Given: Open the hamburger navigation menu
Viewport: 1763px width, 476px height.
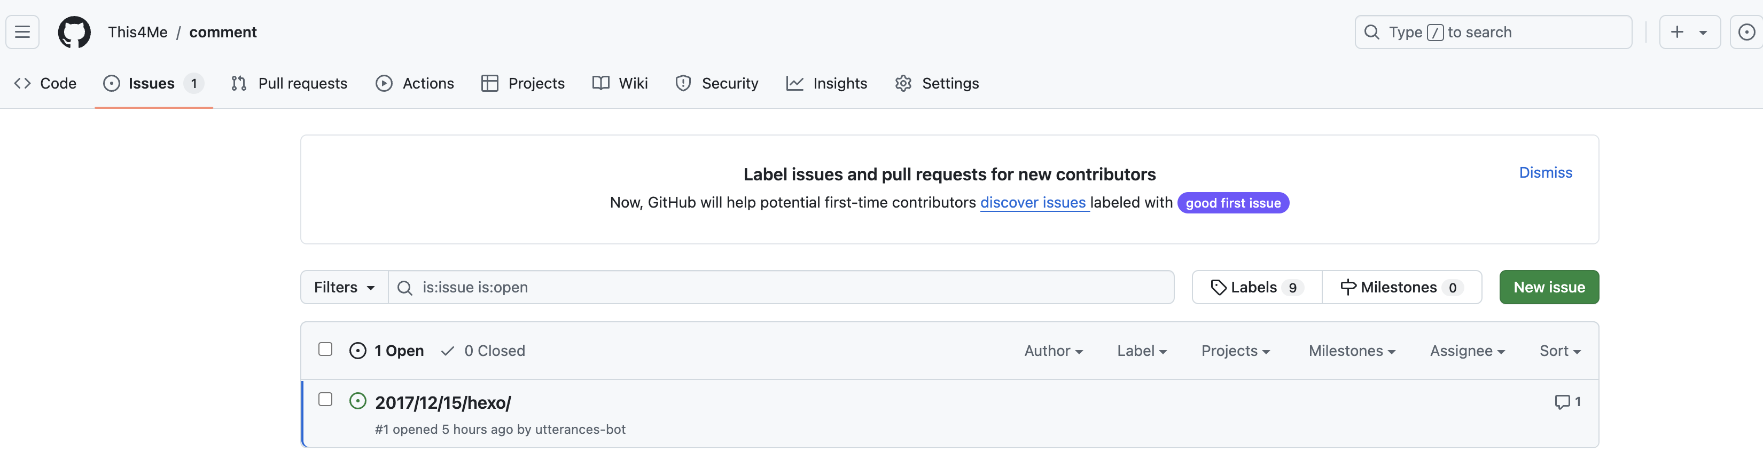Looking at the screenshot, I should [22, 32].
